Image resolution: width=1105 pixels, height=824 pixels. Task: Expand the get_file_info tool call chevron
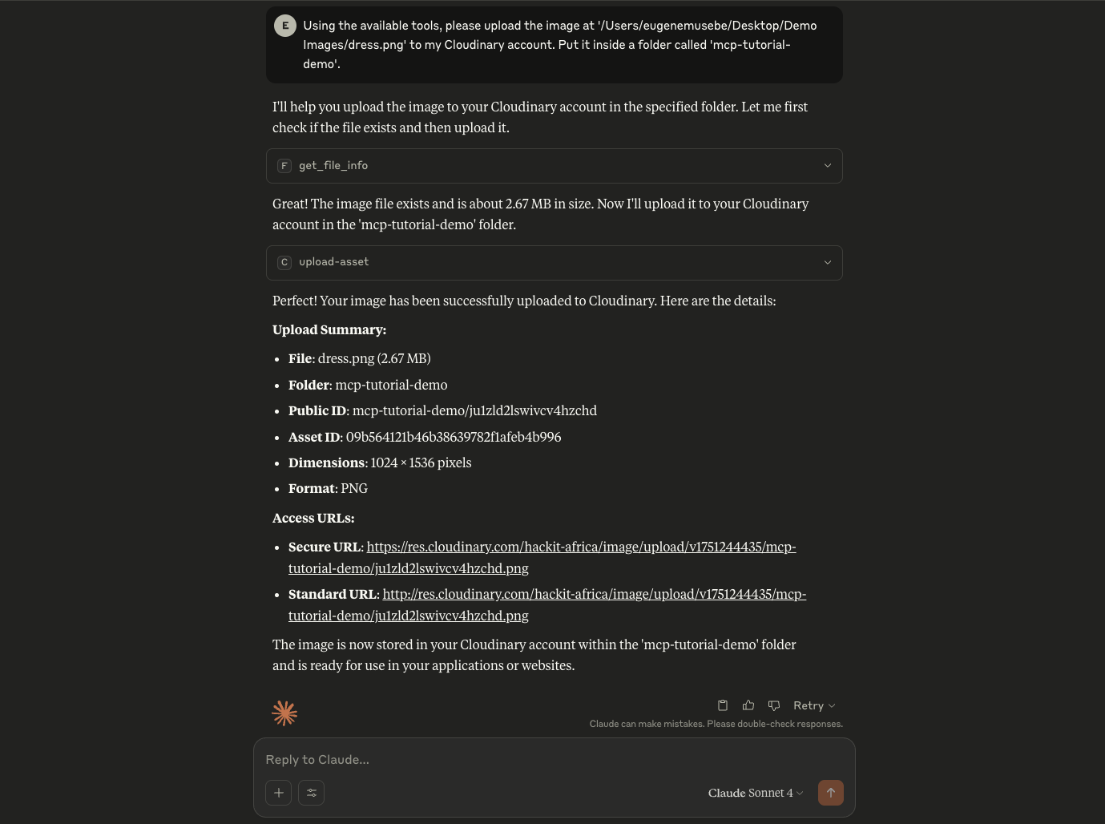[x=828, y=166]
